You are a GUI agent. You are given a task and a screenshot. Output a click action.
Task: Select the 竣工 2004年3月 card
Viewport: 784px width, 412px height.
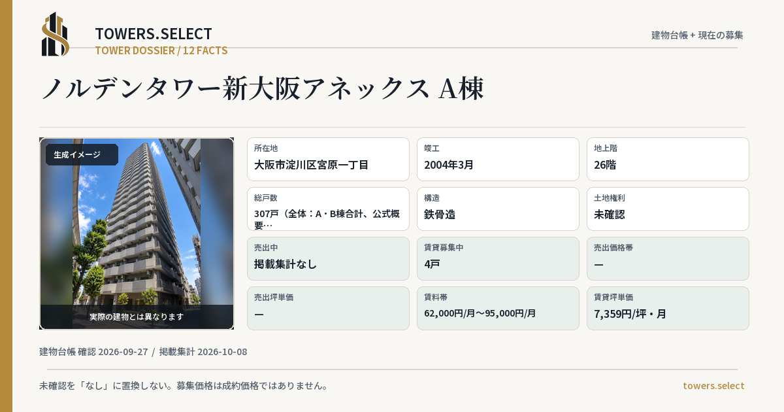coord(498,159)
